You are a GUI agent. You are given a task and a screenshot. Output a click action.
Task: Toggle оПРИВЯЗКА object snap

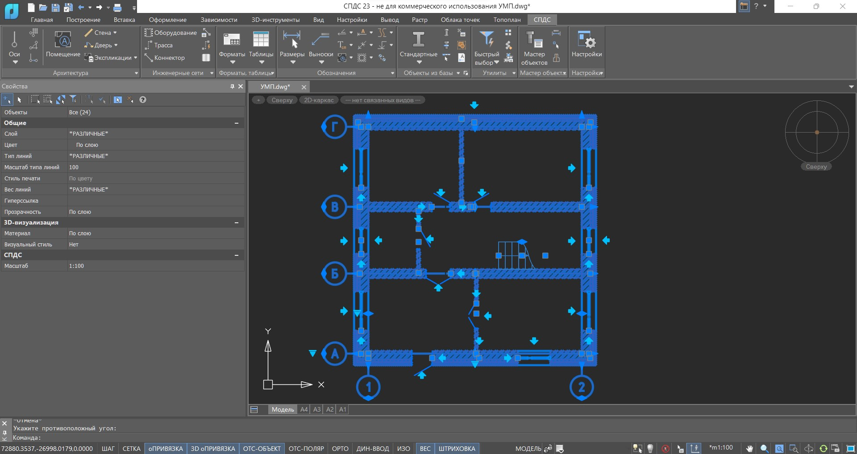pos(166,449)
